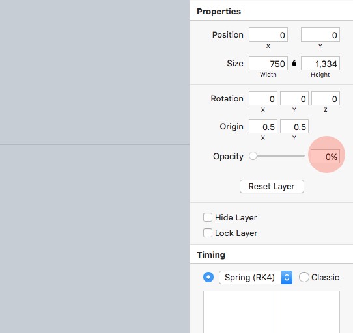Click the Origin Y field

294,126
